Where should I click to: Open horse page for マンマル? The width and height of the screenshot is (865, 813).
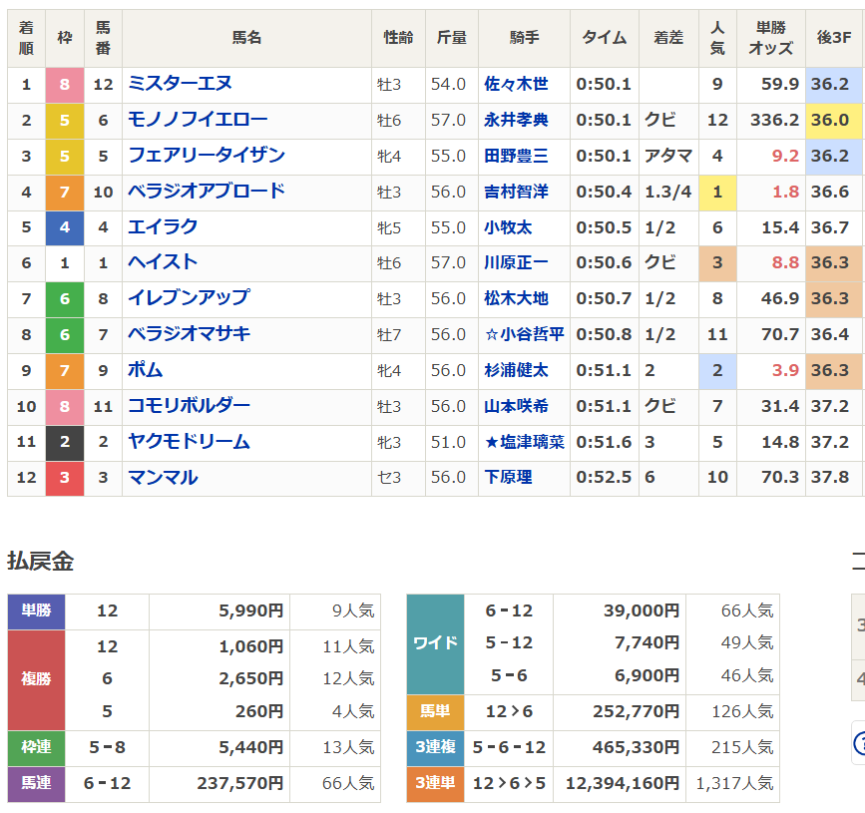[x=163, y=477]
